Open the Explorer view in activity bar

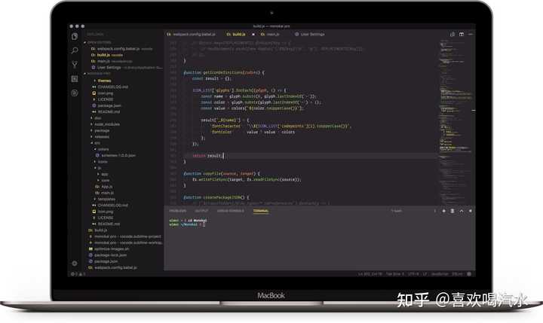(x=75, y=36)
